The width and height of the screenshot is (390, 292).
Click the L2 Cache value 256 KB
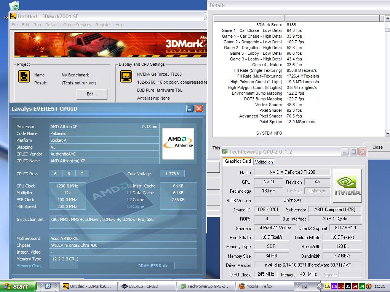point(178,200)
